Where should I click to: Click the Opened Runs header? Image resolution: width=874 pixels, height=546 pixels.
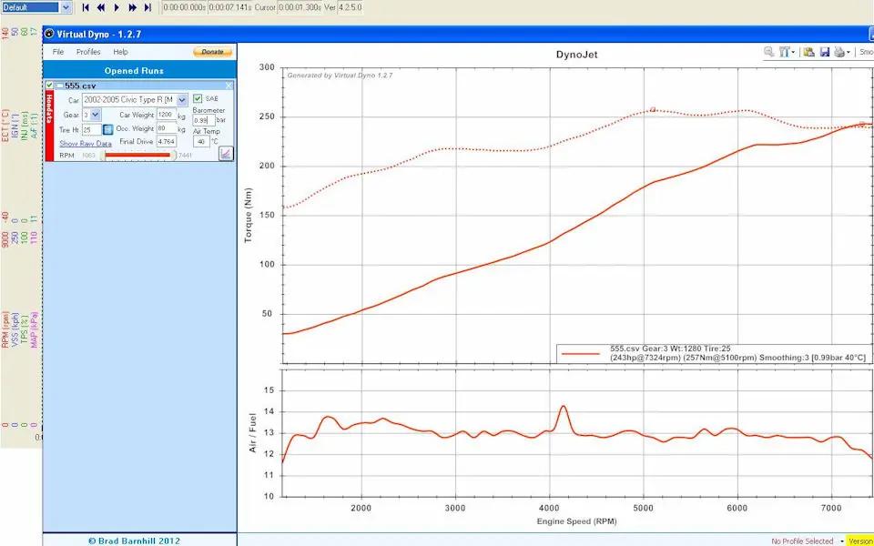point(134,71)
